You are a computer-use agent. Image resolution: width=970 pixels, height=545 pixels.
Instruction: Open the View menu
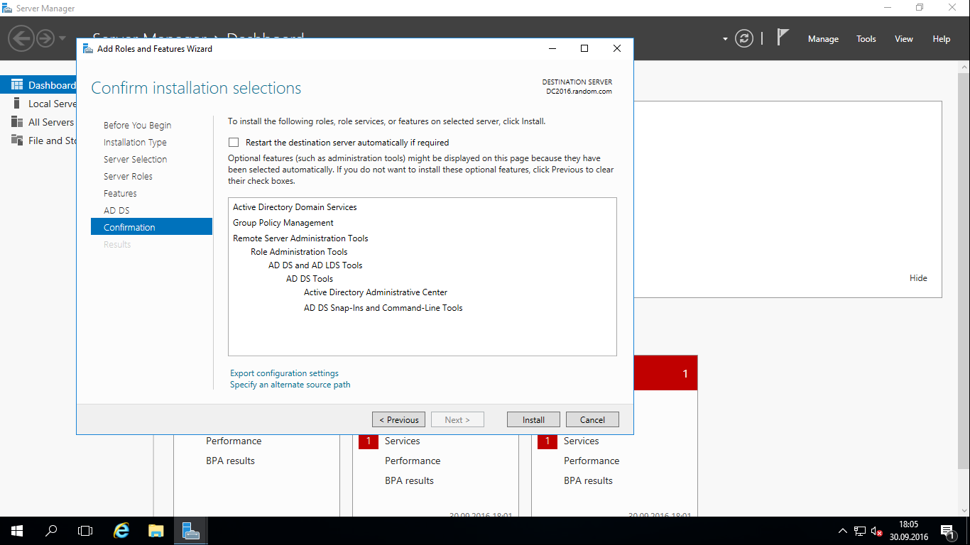coord(903,39)
